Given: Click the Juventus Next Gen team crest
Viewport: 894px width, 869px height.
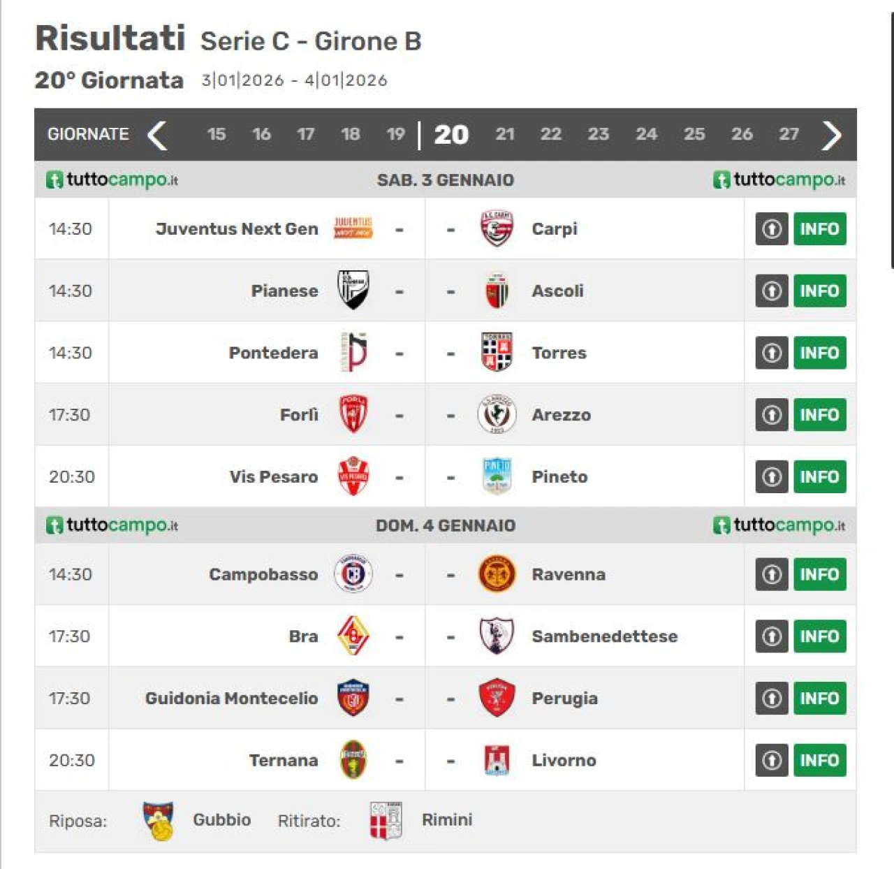Looking at the screenshot, I should 353,228.
